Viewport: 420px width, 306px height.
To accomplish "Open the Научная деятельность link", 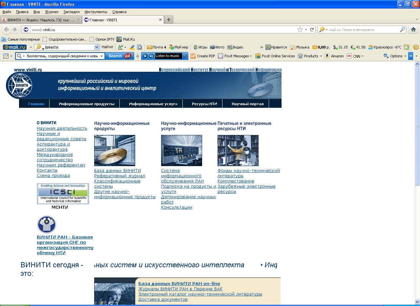I will [62, 128].
